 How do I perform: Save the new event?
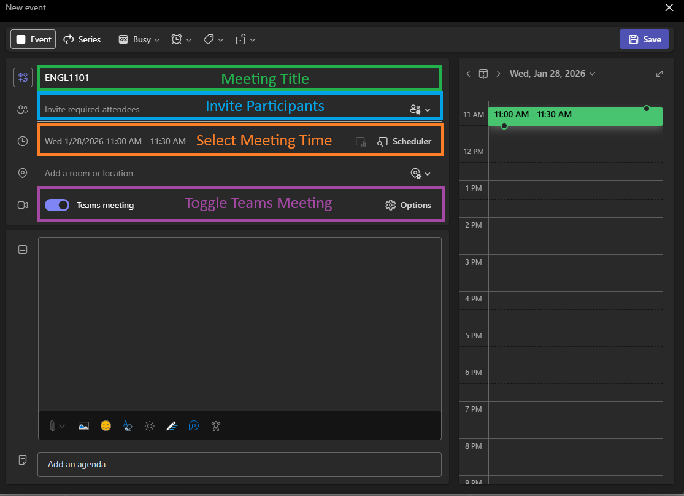[x=644, y=39]
